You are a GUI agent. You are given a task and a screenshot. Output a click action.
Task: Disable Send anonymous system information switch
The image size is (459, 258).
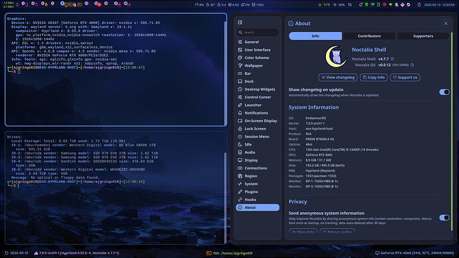coord(444,217)
